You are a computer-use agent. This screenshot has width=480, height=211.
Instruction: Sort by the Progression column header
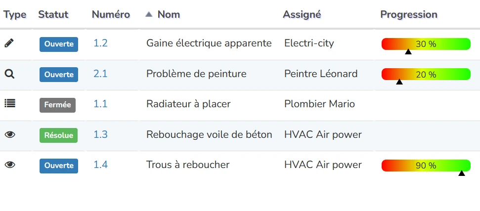(x=409, y=14)
